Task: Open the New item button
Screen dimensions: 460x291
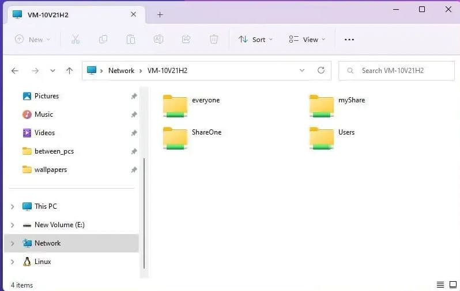Action: (33, 40)
